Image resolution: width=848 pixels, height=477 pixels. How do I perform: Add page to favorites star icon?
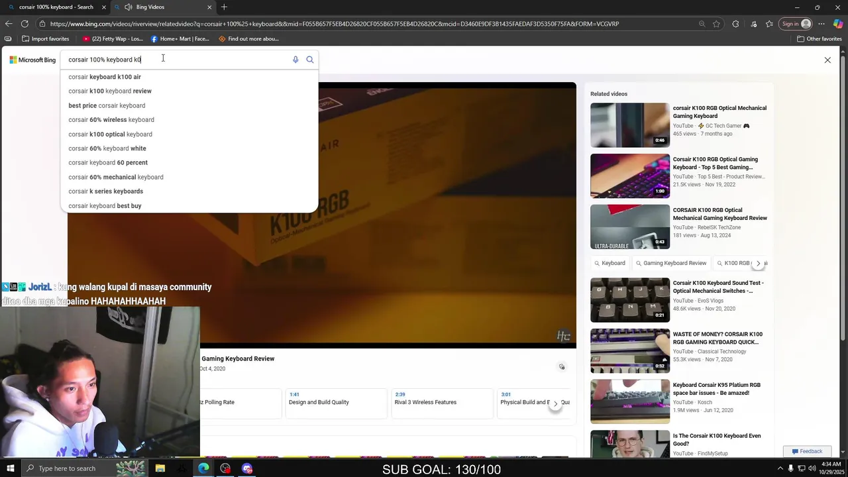pos(716,24)
